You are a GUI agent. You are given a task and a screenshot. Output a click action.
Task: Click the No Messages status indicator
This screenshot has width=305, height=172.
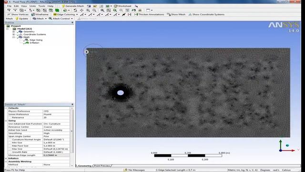click(134, 170)
